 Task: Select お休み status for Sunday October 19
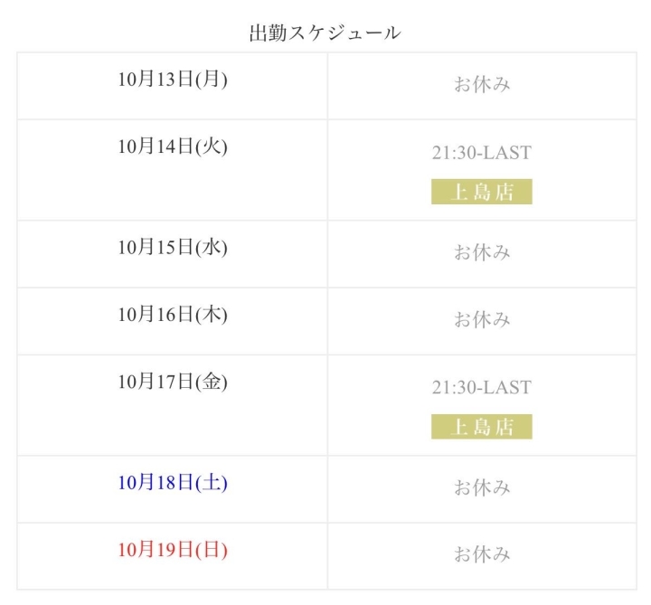click(x=482, y=554)
